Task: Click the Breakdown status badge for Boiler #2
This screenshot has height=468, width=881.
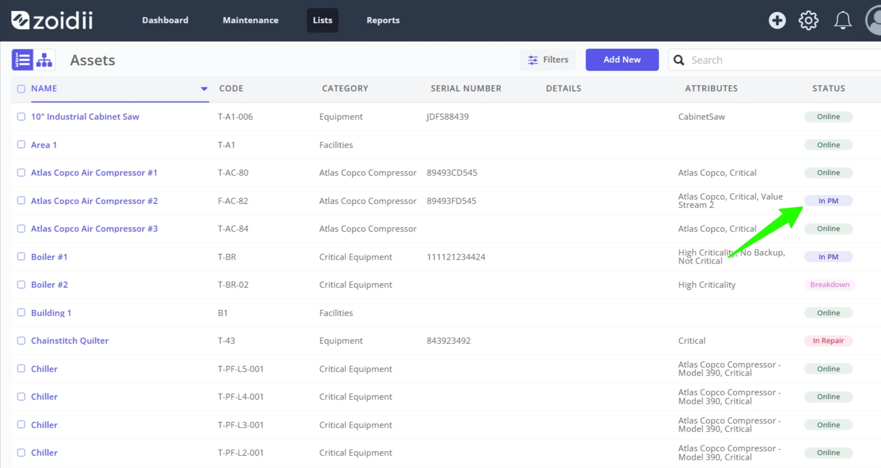Action: 829,285
